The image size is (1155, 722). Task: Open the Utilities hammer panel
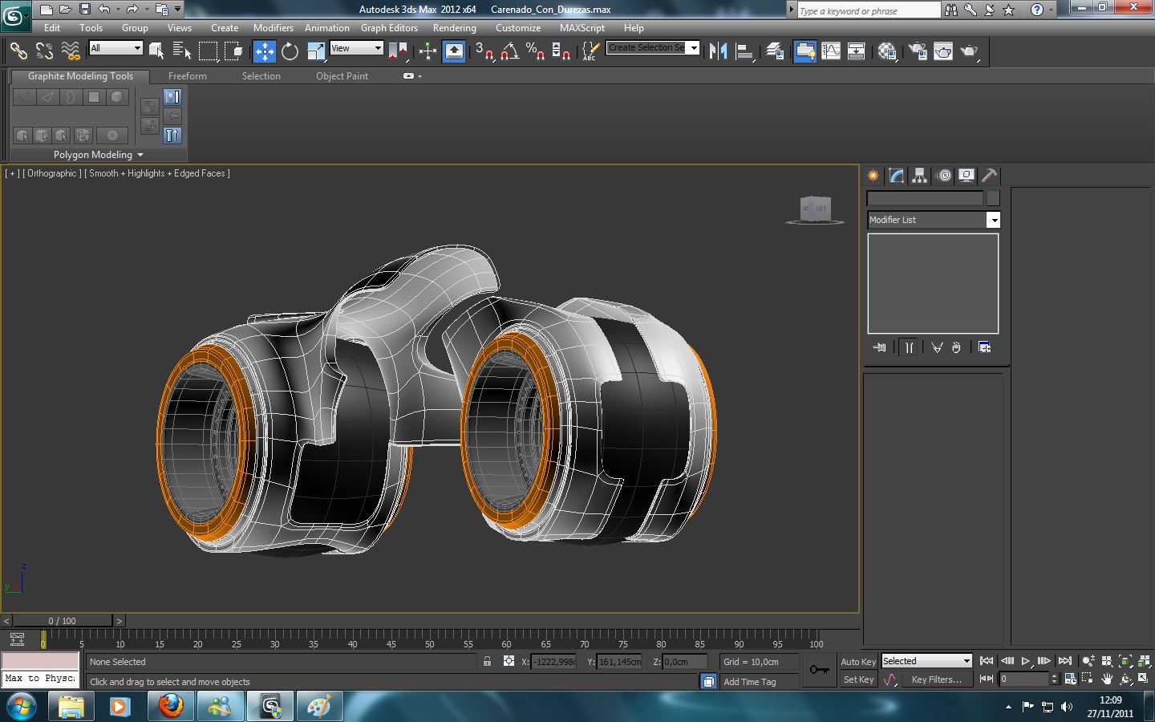click(990, 176)
